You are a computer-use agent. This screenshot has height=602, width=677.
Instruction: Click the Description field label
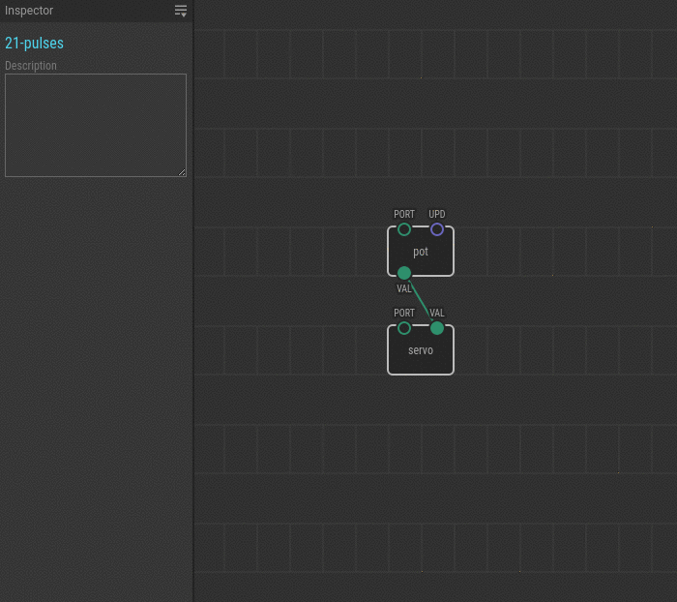(31, 66)
